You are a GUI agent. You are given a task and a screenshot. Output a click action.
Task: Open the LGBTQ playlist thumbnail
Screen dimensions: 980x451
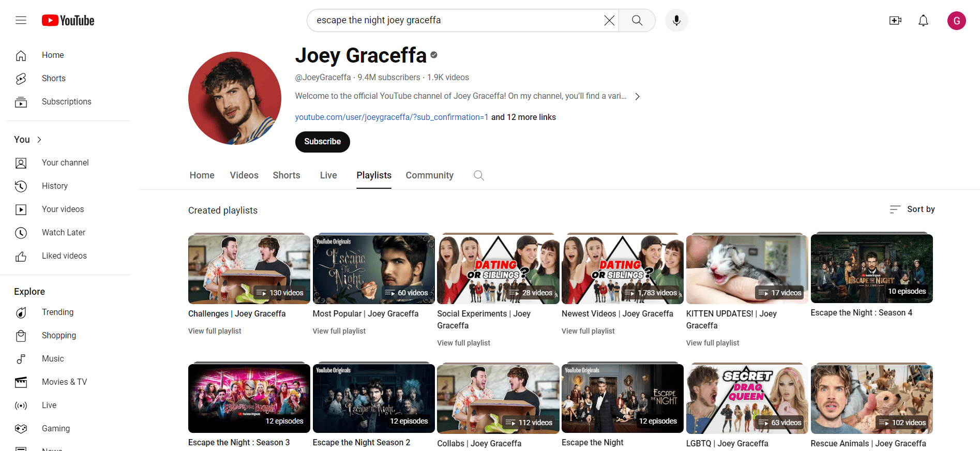(x=747, y=399)
